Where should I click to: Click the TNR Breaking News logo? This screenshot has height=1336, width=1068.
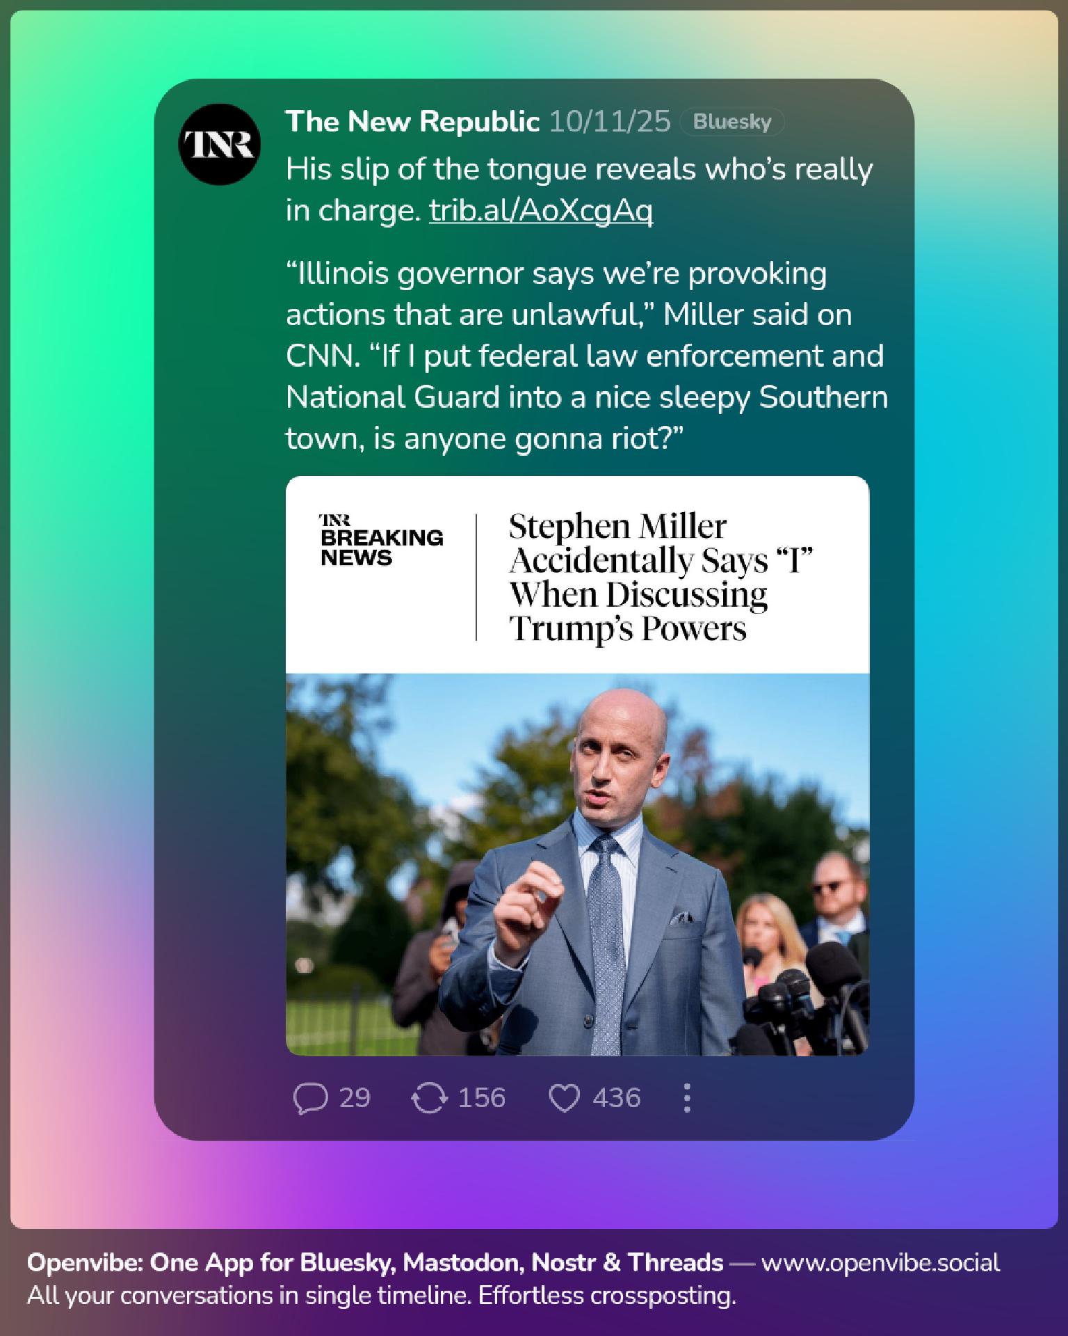(x=381, y=541)
